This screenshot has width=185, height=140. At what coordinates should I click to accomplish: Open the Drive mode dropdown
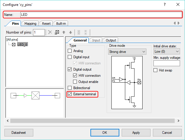(127, 51)
